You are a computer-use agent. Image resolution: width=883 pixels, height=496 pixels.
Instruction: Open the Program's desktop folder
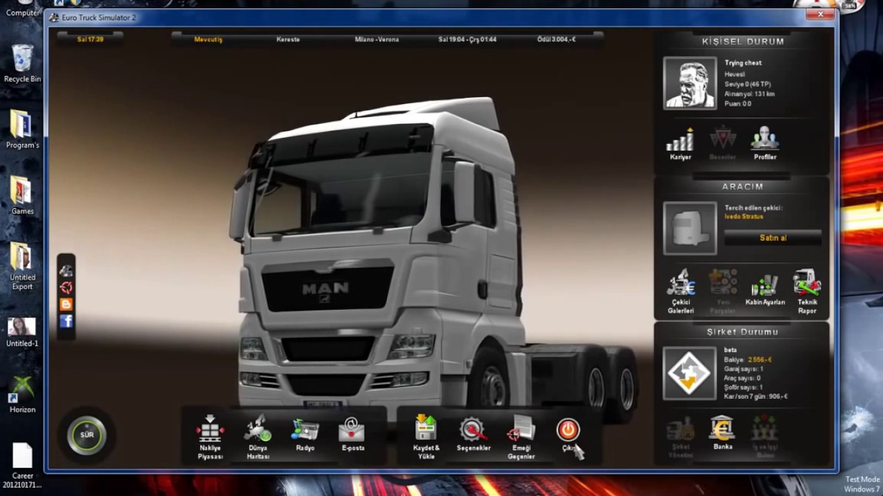[22, 130]
